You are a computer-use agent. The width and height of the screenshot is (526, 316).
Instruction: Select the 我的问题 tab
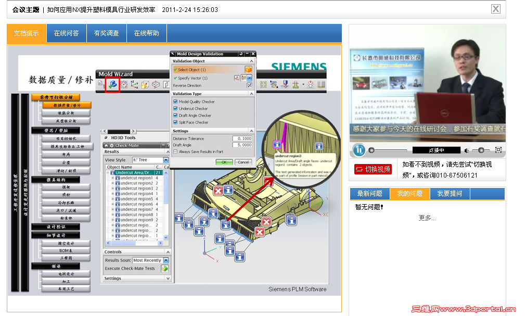coord(410,194)
